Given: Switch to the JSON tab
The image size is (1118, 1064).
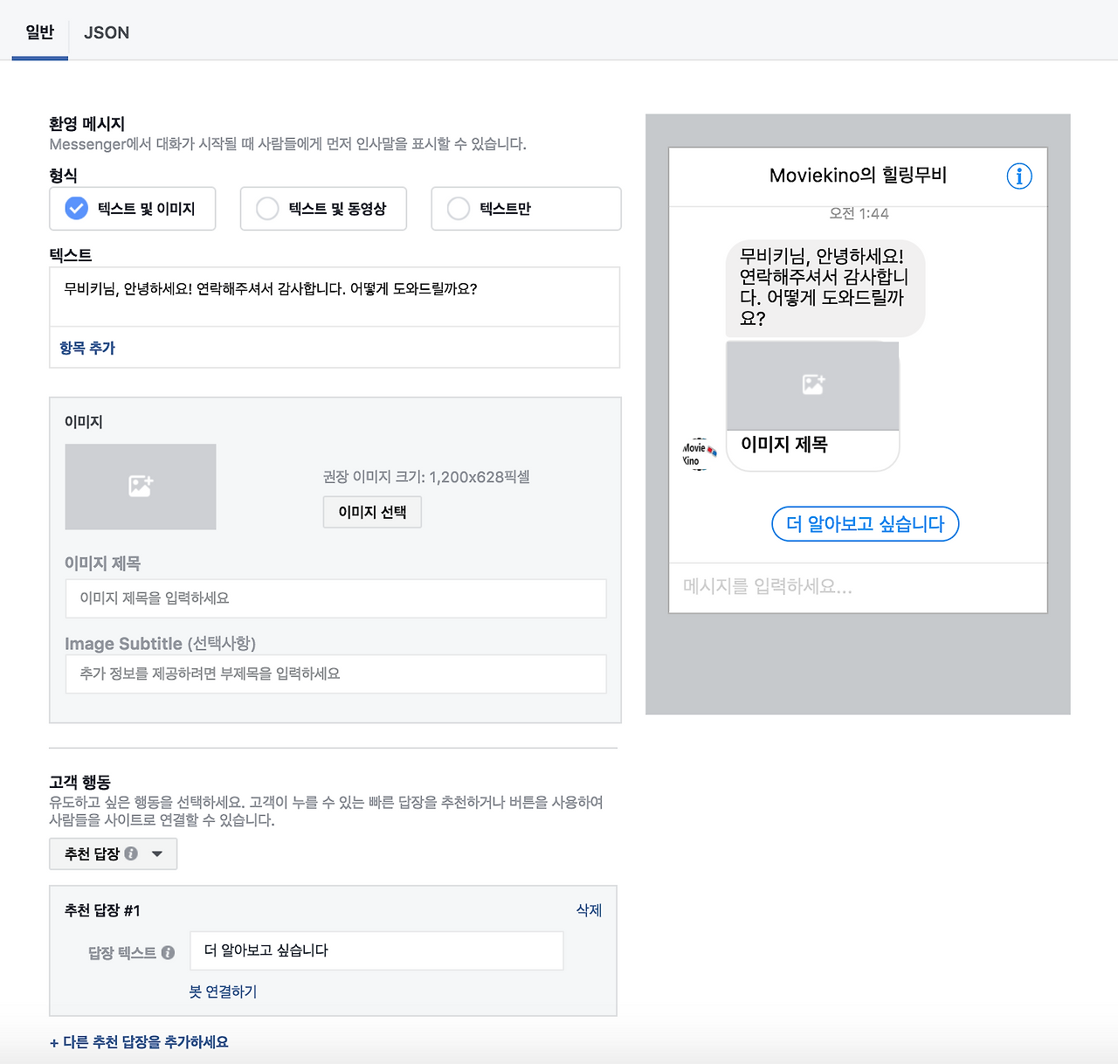Looking at the screenshot, I should (x=107, y=32).
